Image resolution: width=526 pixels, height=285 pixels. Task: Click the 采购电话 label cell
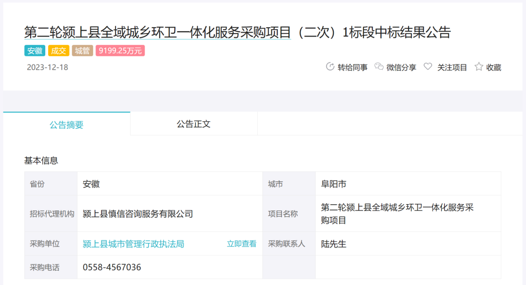(x=51, y=267)
